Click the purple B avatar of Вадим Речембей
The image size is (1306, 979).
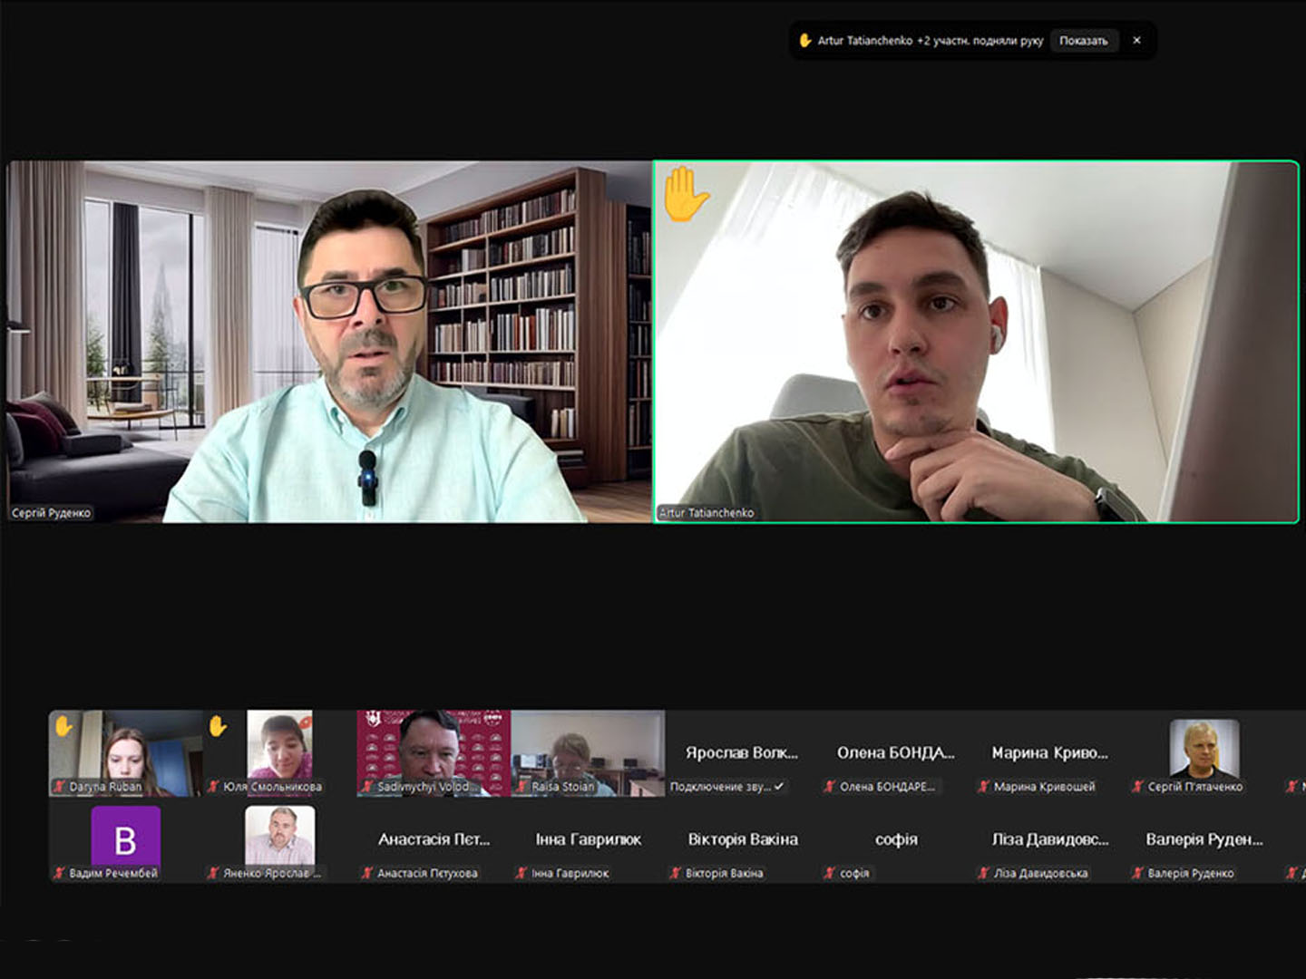(x=126, y=836)
